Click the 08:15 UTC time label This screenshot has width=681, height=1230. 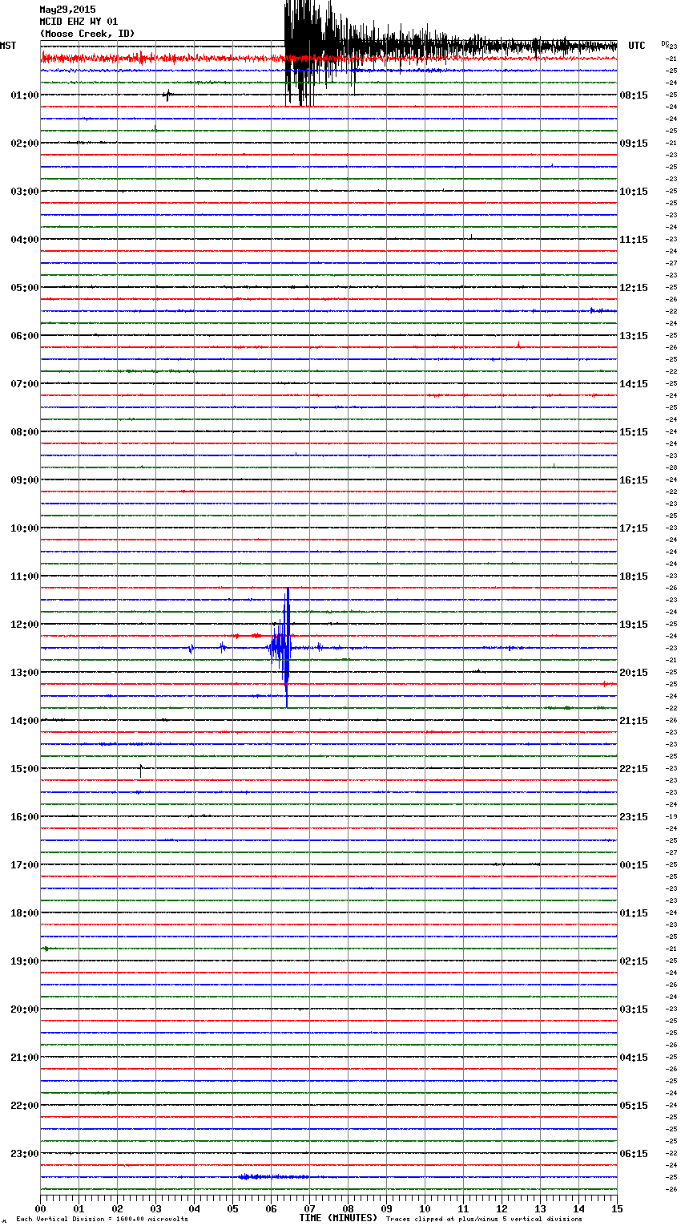coord(634,95)
